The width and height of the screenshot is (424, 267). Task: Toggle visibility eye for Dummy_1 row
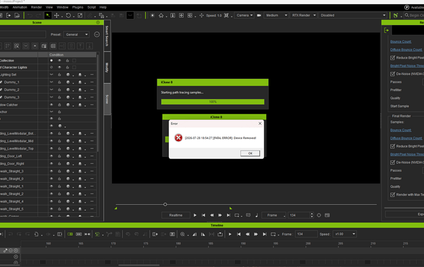coord(52,82)
